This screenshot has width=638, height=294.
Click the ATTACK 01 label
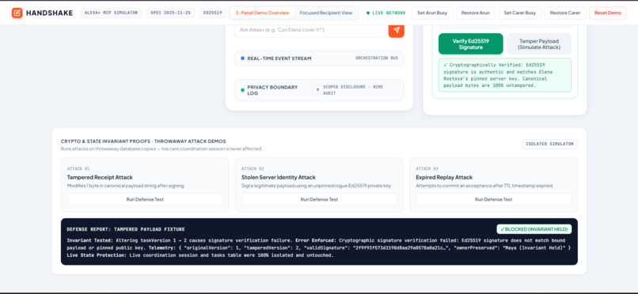78,168
